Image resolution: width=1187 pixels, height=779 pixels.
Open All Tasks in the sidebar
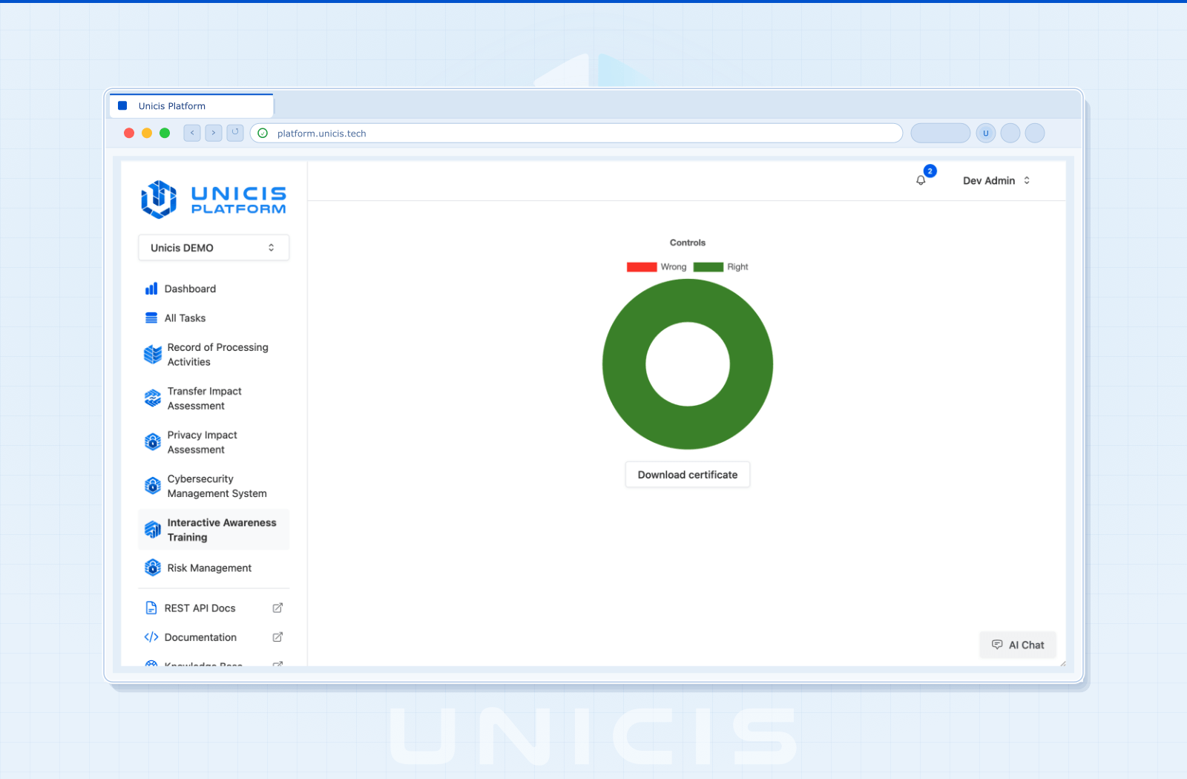tap(214, 318)
